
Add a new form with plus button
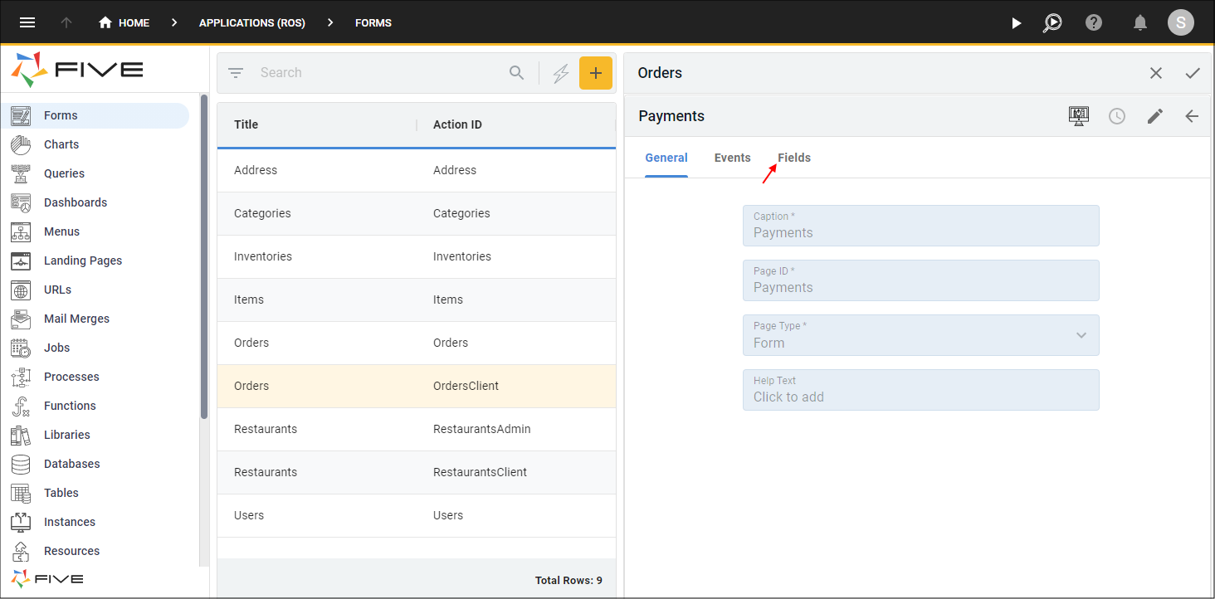click(x=596, y=73)
